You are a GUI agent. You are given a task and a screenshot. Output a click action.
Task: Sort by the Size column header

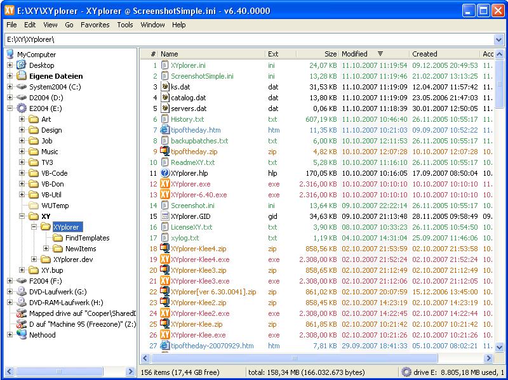pos(317,54)
